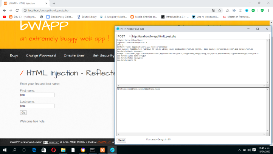Viewport: 273px width, 154px height.
Task: Open the taskbar clock and date
Action: [264, 150]
